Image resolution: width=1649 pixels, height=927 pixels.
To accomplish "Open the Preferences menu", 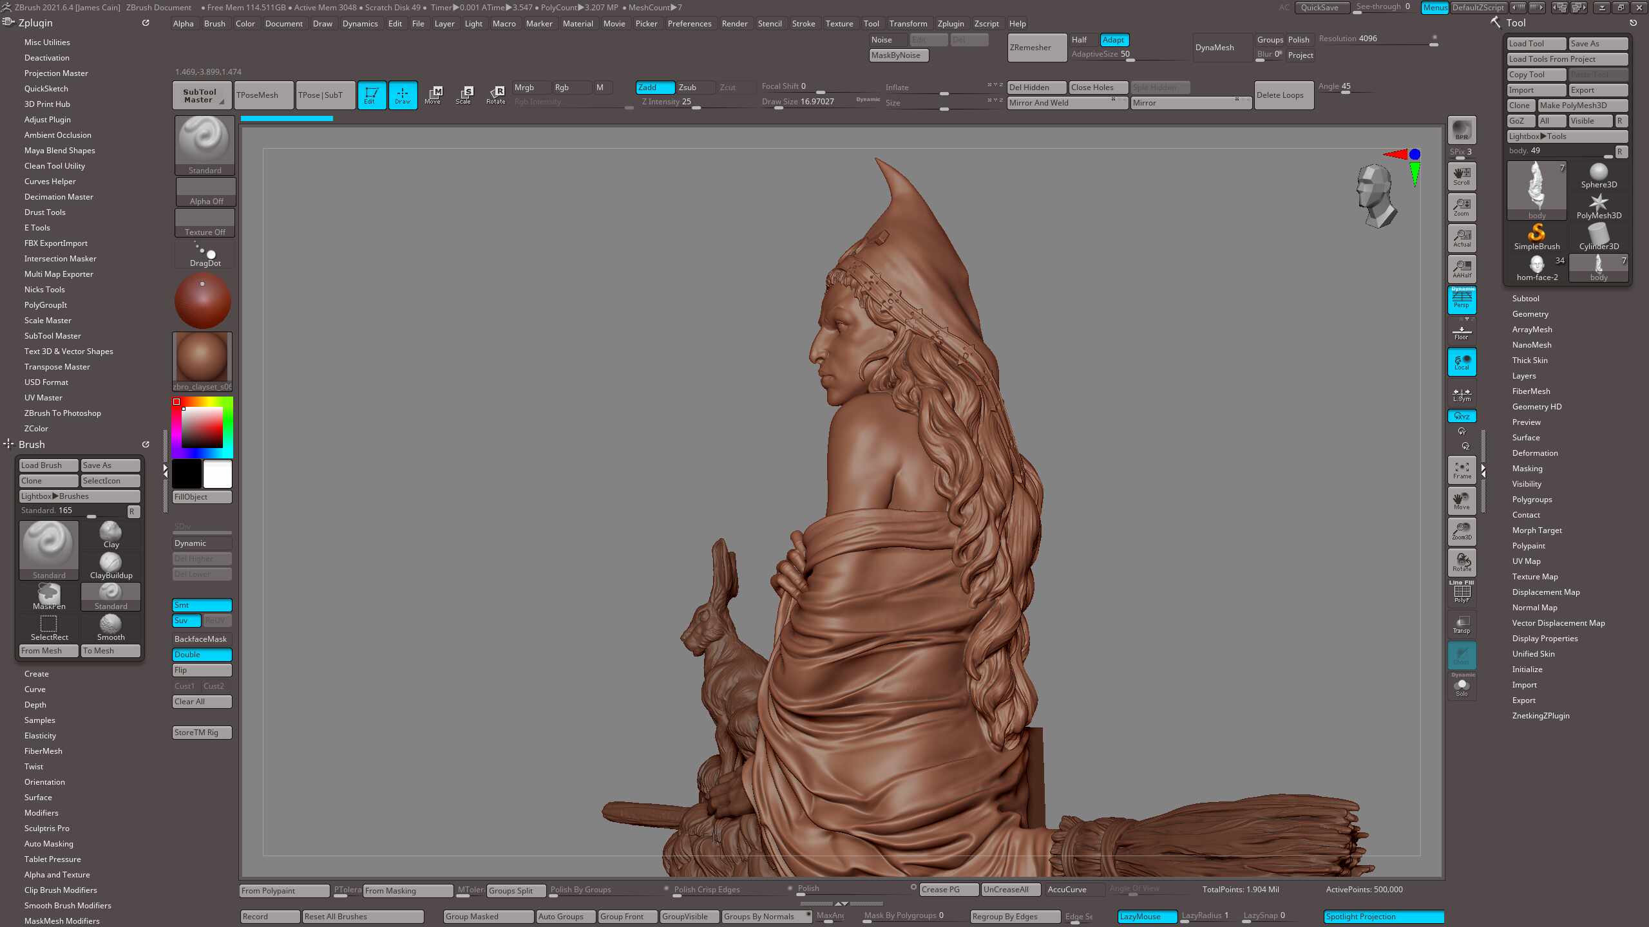I will coord(689,24).
